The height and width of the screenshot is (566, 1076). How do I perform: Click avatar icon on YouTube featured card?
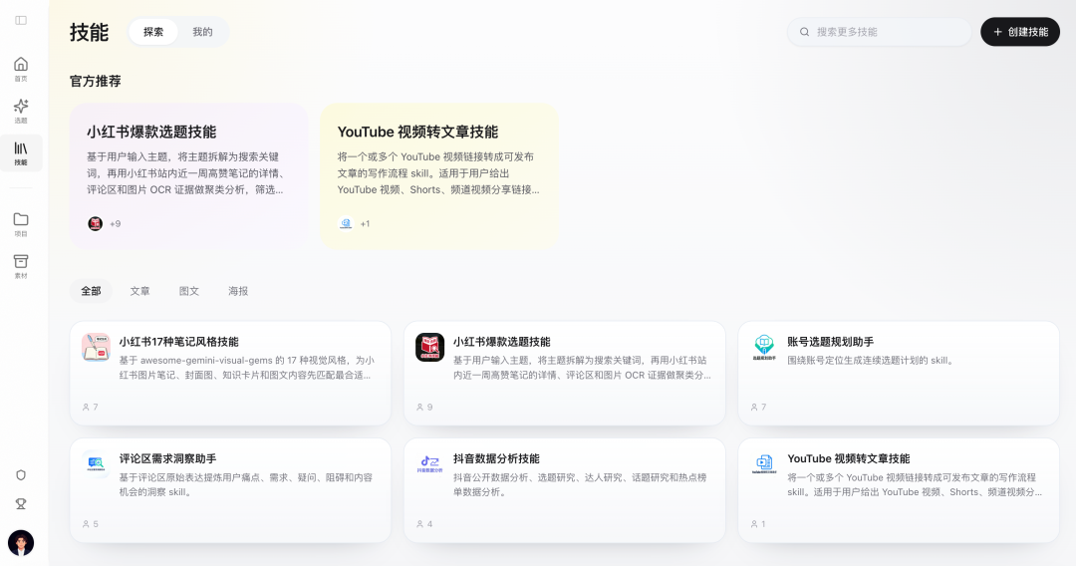[x=346, y=223]
